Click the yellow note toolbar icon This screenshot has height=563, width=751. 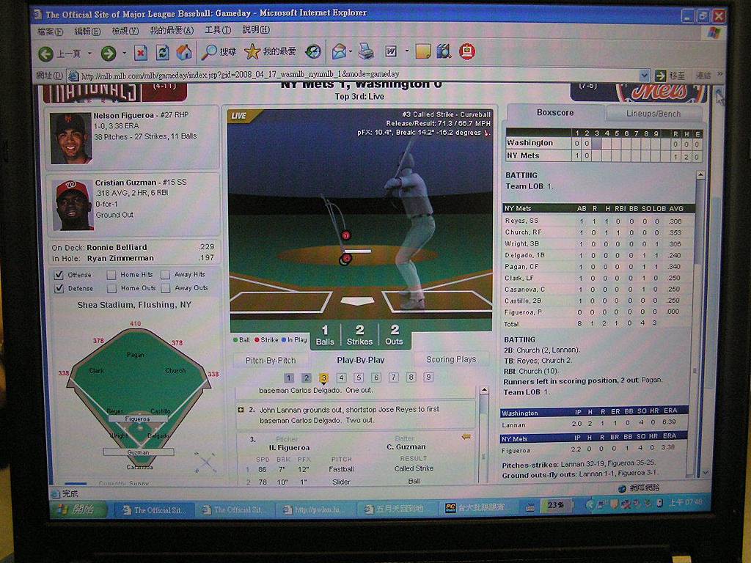point(423,51)
